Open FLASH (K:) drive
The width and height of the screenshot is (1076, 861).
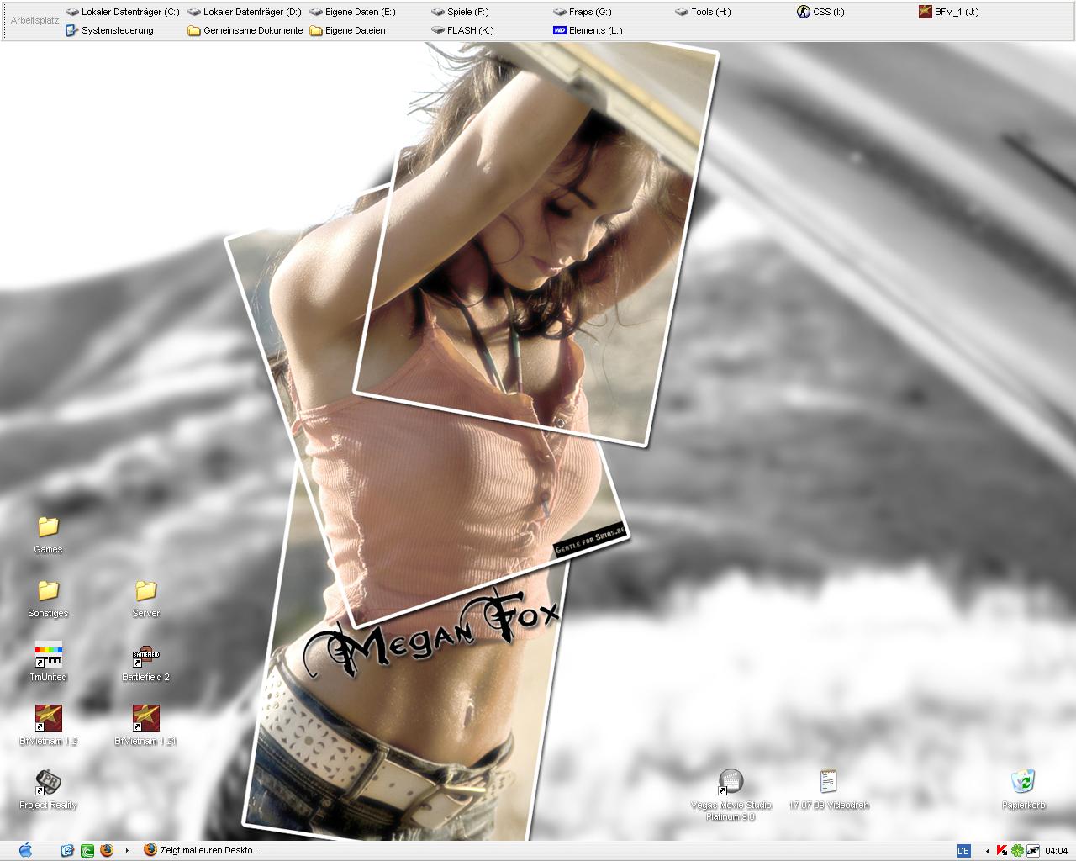coord(463,30)
